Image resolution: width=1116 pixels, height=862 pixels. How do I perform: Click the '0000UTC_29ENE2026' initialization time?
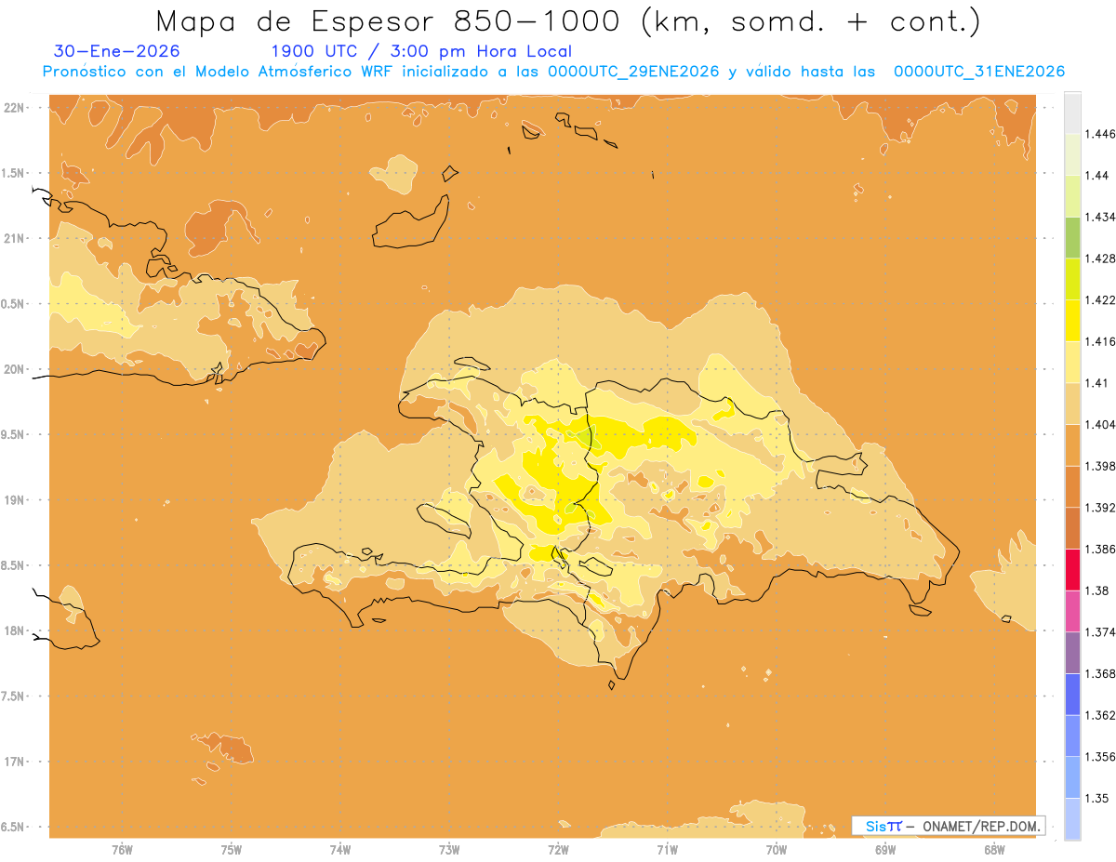tap(633, 72)
